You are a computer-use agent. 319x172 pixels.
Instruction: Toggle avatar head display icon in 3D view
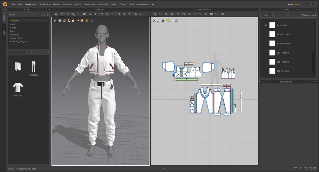(82, 21)
